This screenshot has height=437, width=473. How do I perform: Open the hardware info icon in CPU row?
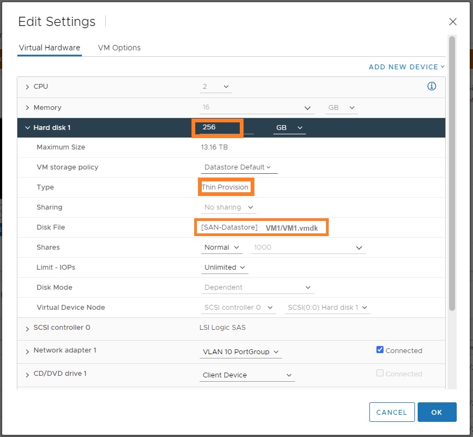click(431, 86)
